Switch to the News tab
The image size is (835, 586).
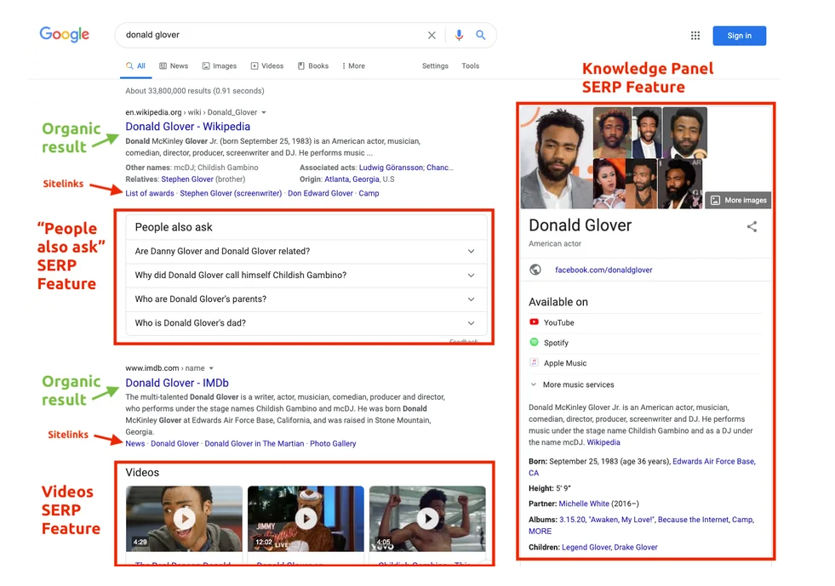click(x=174, y=66)
